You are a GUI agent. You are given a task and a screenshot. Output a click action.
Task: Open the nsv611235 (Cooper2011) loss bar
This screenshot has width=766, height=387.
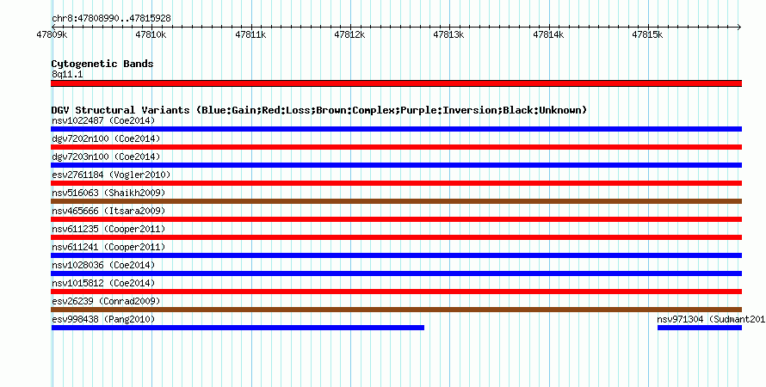point(396,237)
